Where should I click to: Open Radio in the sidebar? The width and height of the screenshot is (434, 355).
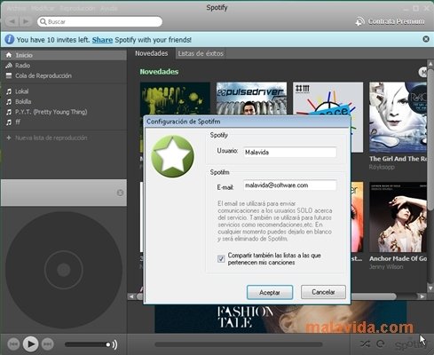point(64,66)
